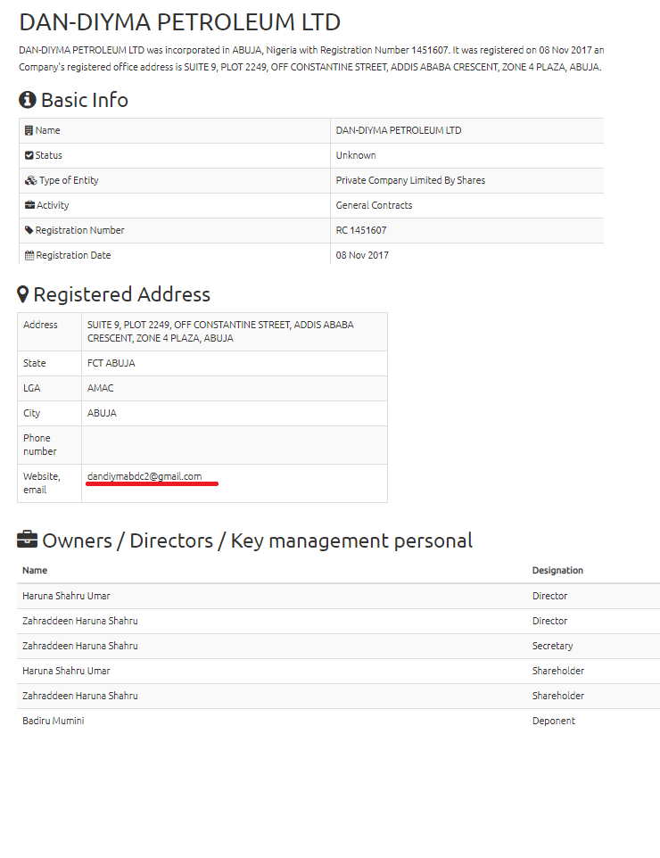The width and height of the screenshot is (660, 858).
Task: Click the calendar icon beside Registration Date
Action: (x=29, y=255)
